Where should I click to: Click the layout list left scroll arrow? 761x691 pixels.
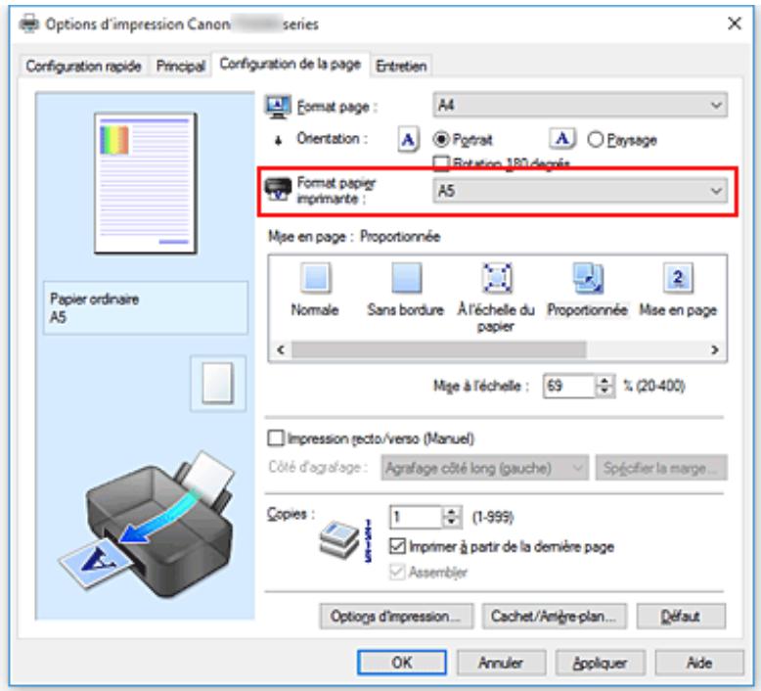tap(281, 349)
